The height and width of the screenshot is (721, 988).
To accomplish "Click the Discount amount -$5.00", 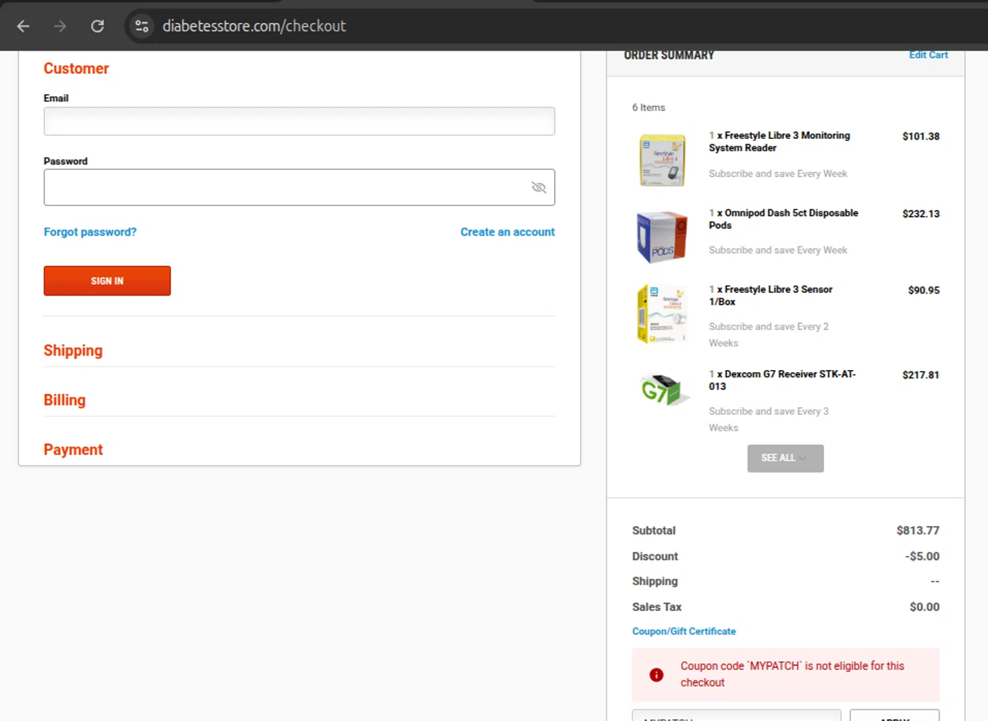I will coord(922,556).
